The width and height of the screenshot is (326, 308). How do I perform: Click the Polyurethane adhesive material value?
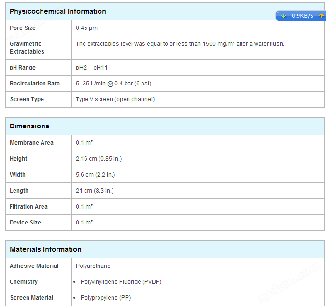93,266
